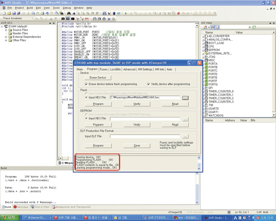Click the programming log scrollbar up arrow
The height and width of the screenshot is (221, 276).
199,158
